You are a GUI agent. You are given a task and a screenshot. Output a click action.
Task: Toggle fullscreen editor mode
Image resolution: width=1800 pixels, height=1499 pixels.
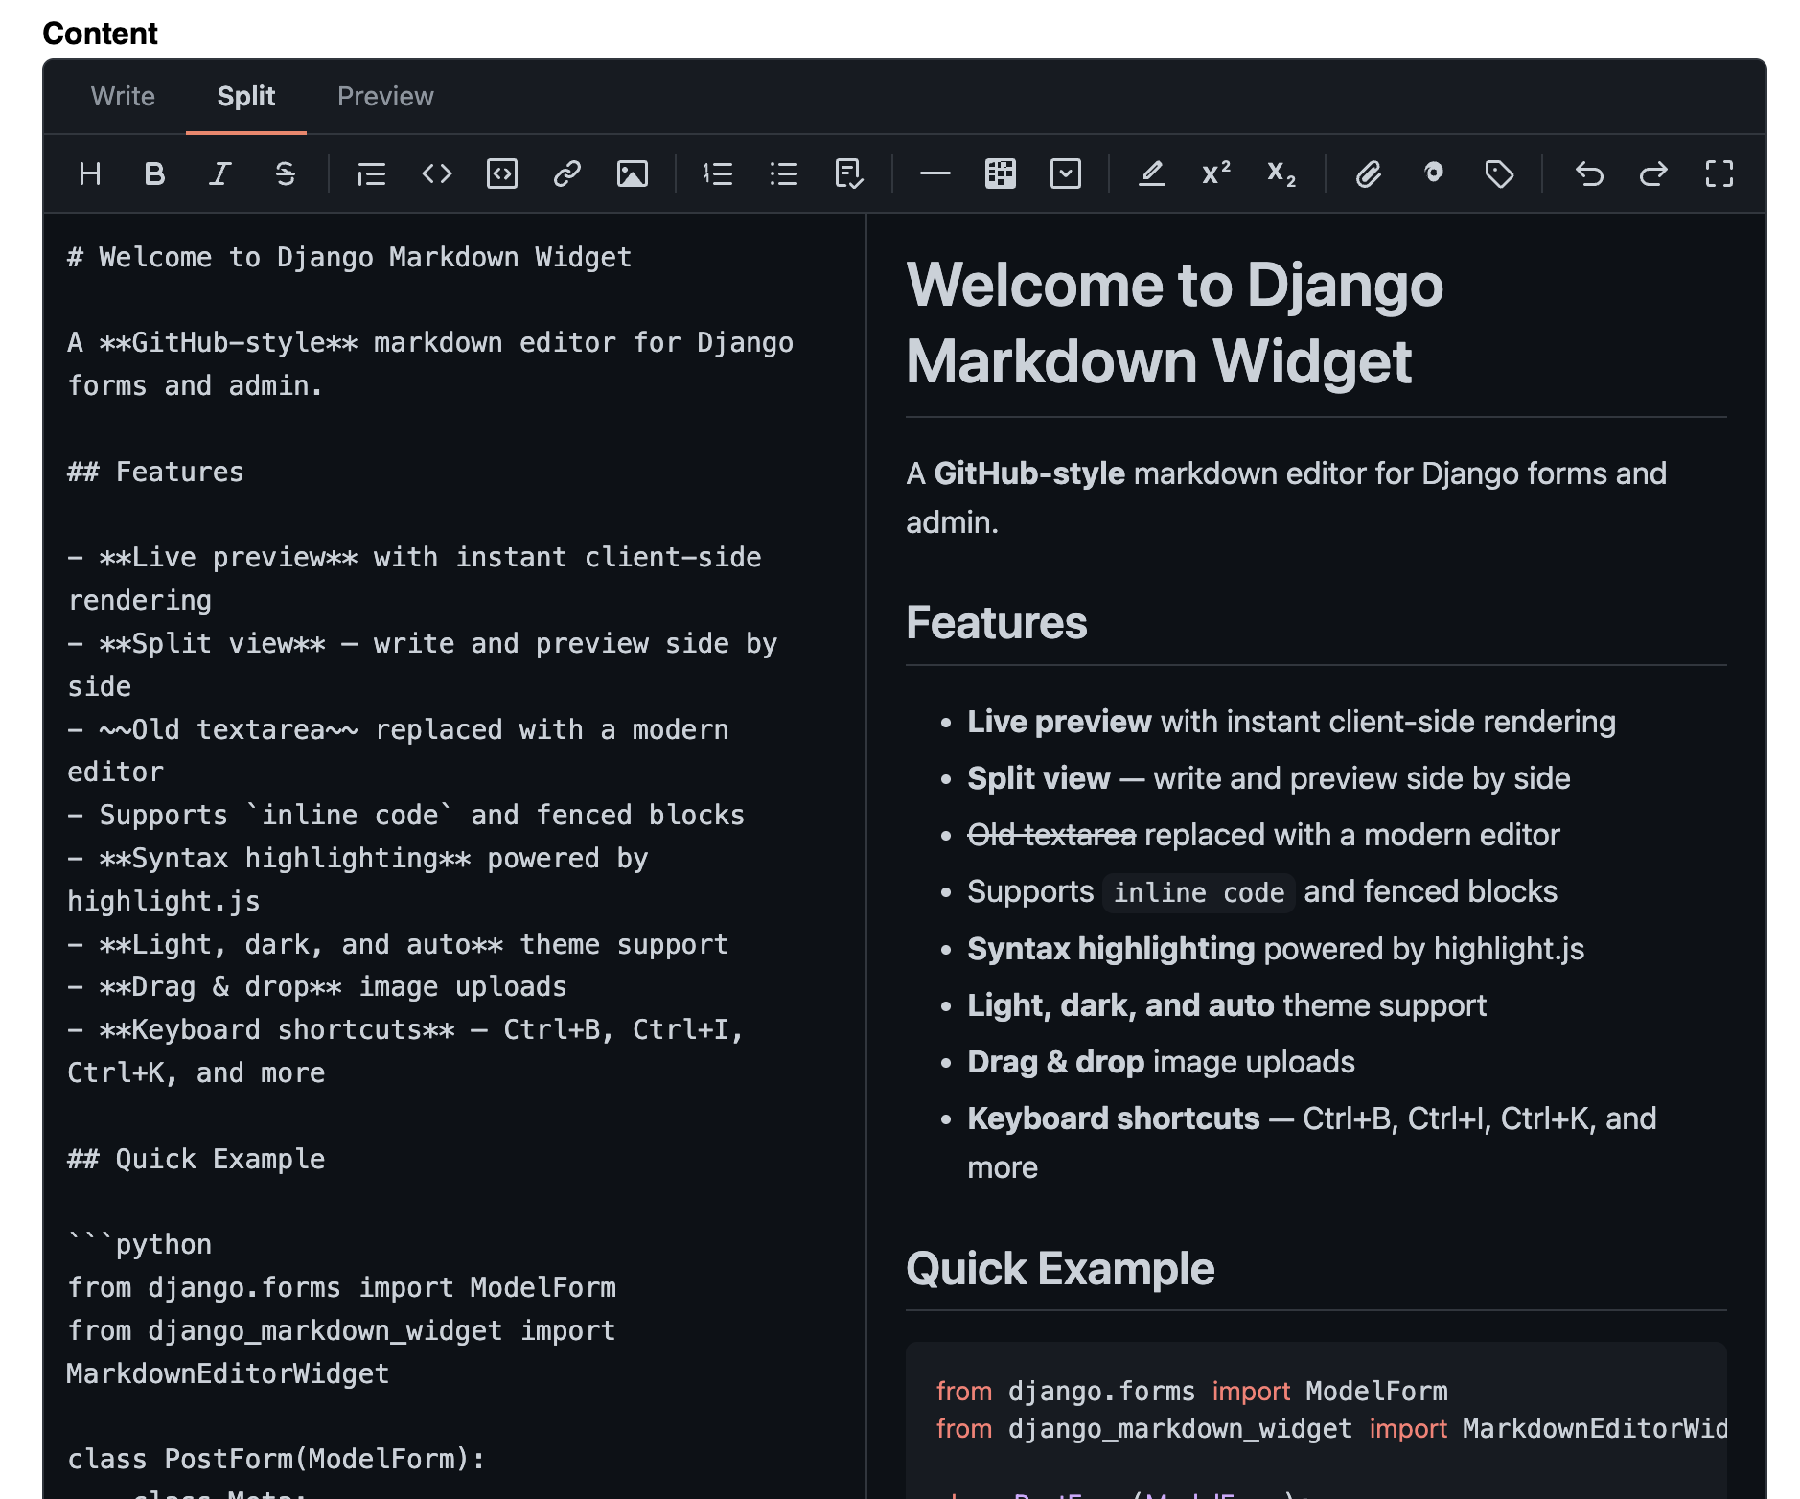click(x=1719, y=174)
